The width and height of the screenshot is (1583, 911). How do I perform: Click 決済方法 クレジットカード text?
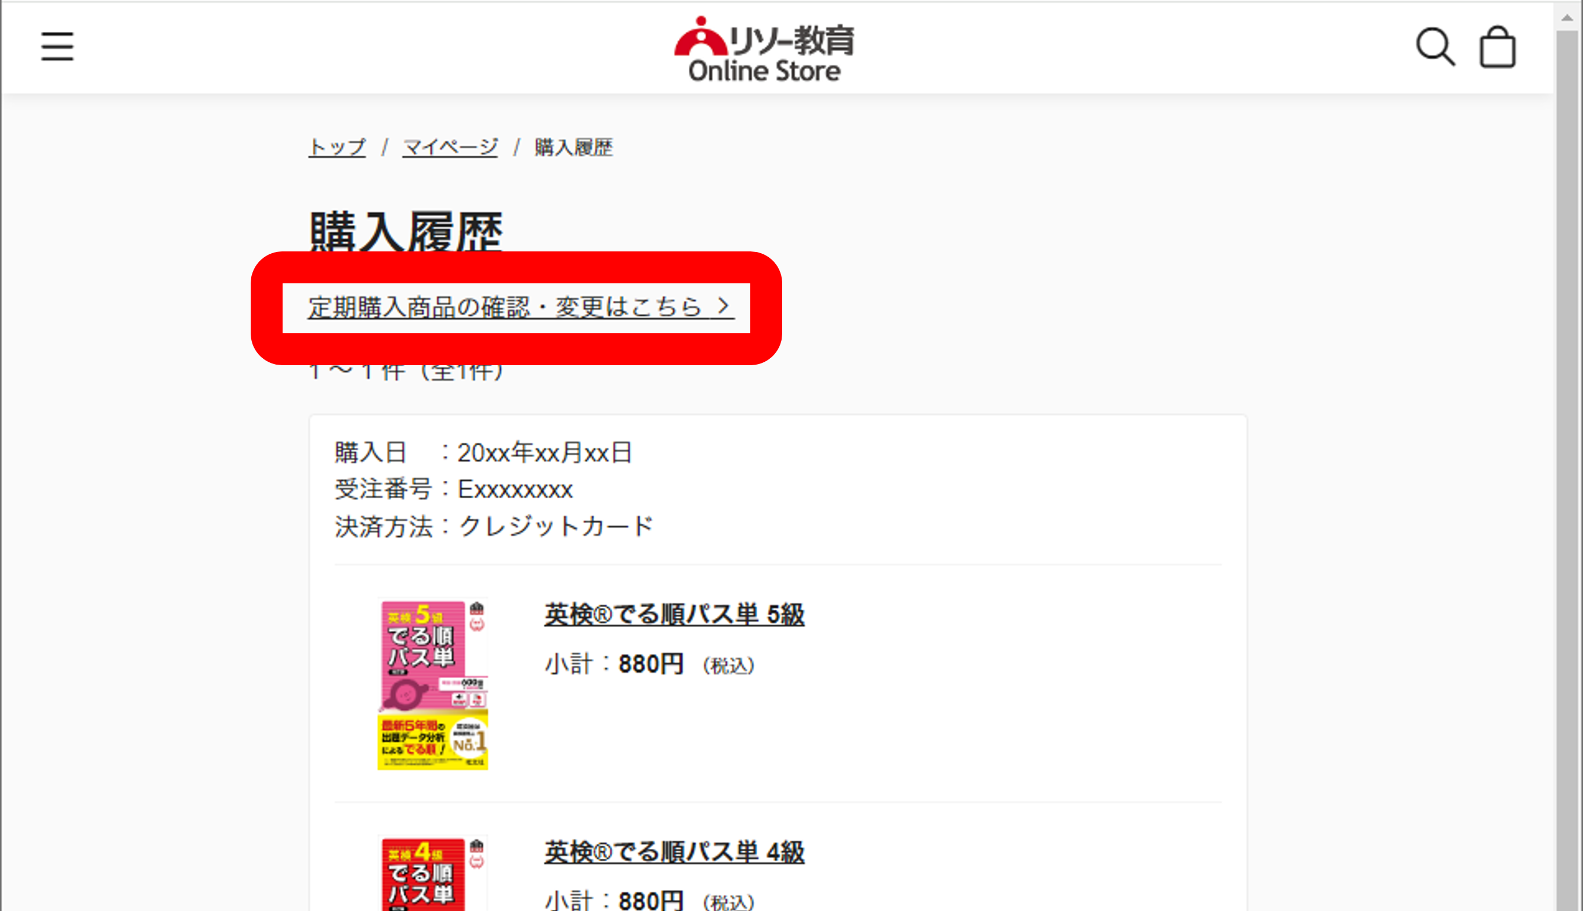pyautogui.click(x=494, y=526)
